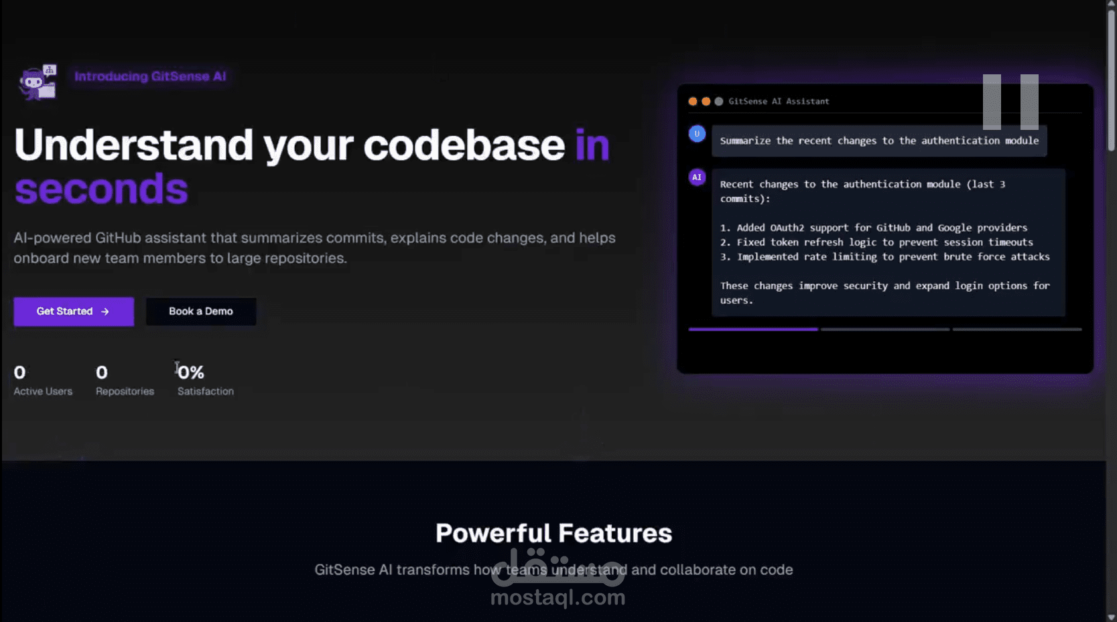The height and width of the screenshot is (622, 1117).
Task: Click the scrollbar up arrow
Action: [1112, 4]
